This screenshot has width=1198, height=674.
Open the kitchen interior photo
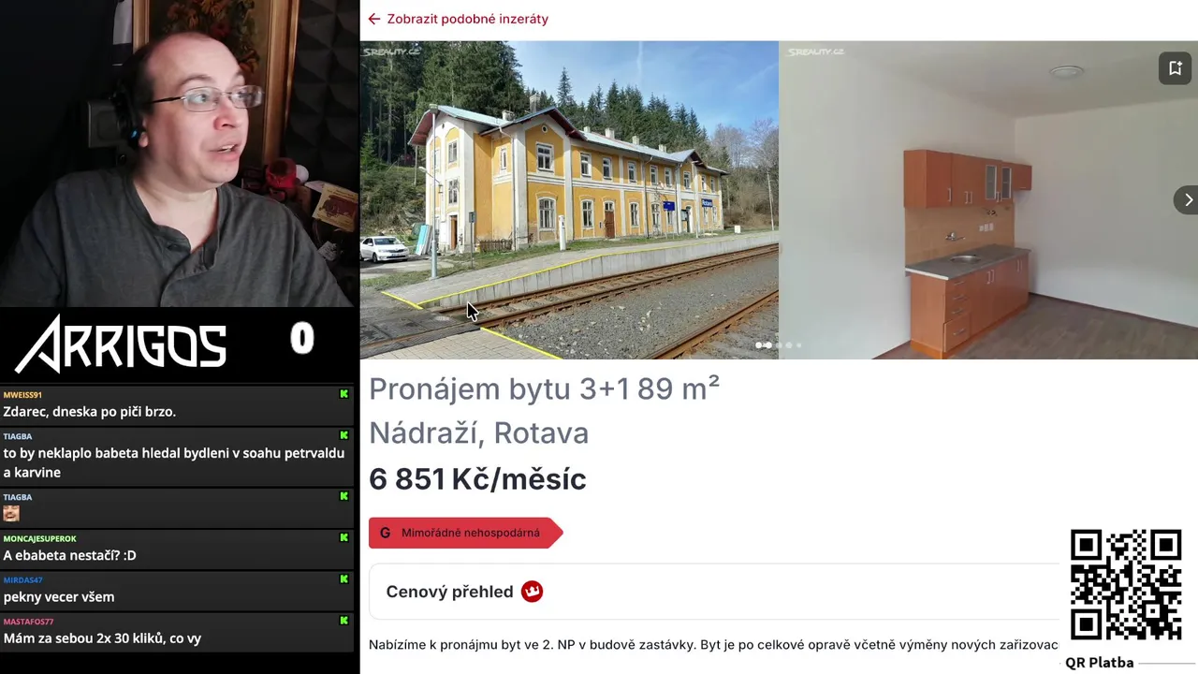coord(988,199)
